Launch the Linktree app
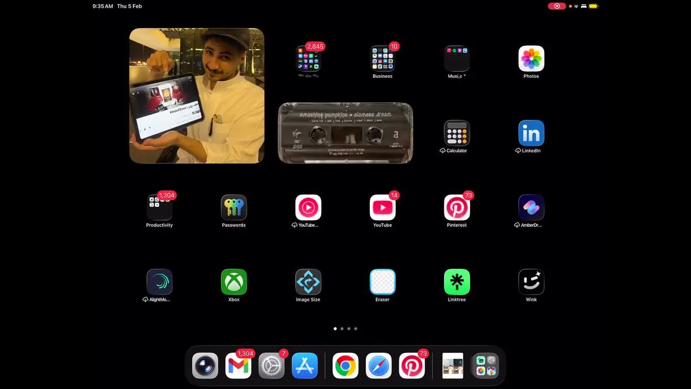 point(457,282)
